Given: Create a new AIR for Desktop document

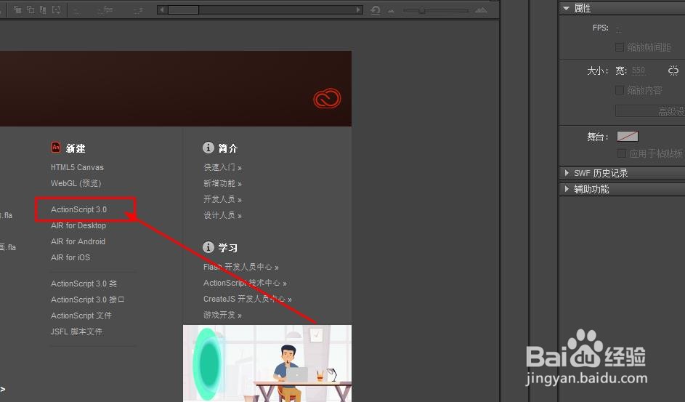Looking at the screenshot, I should (x=78, y=225).
